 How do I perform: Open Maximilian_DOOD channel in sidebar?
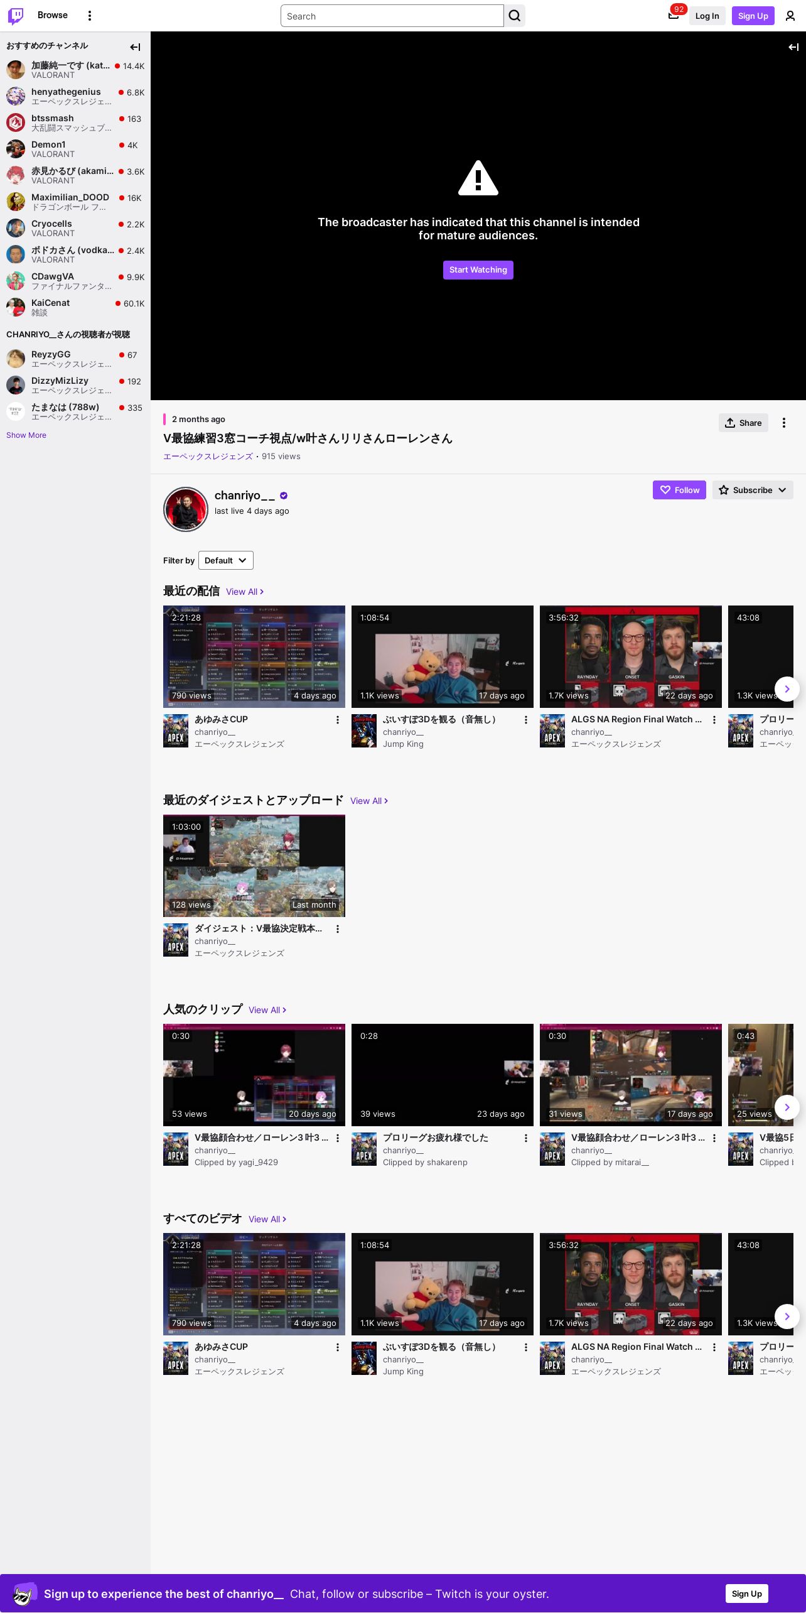(x=75, y=202)
